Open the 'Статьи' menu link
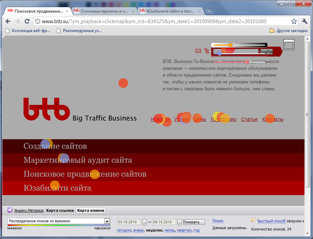The image size is (313, 239). pos(249,119)
